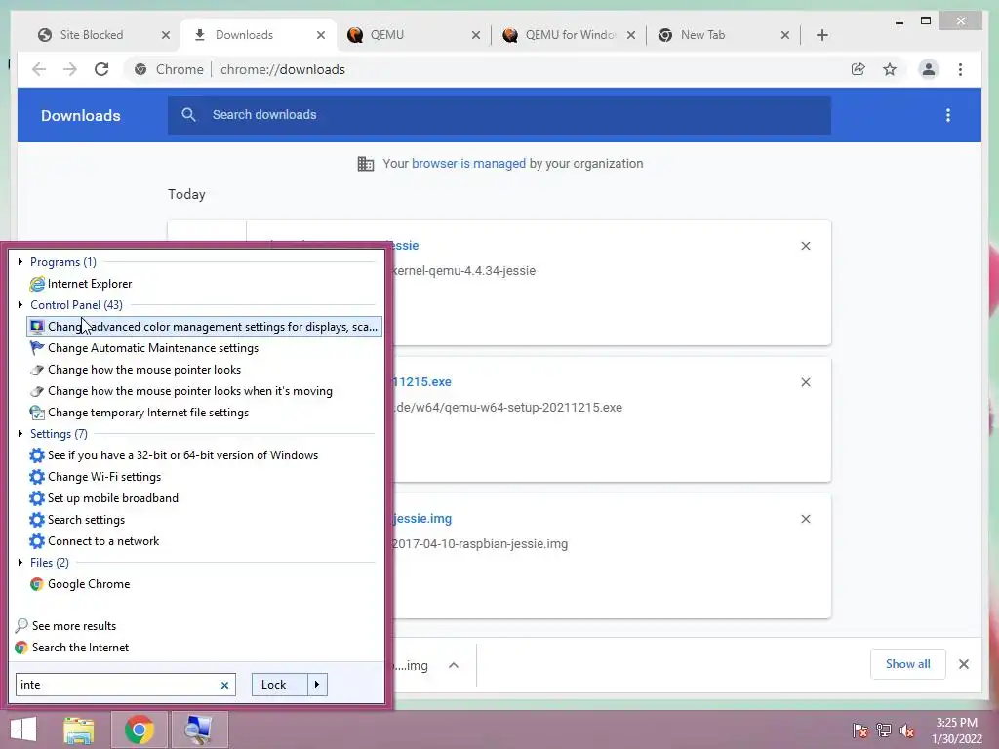Bookmark this page with the star
The height and width of the screenshot is (749, 999).
(890, 69)
